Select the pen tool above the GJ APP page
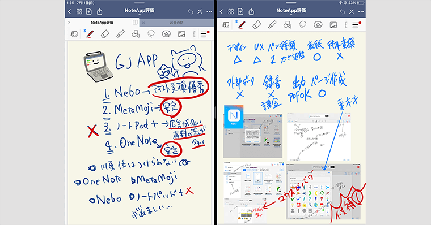The image size is (431, 225). 90,34
